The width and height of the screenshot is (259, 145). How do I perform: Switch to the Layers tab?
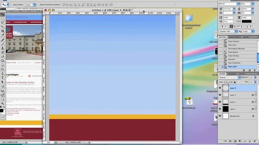[222, 74]
